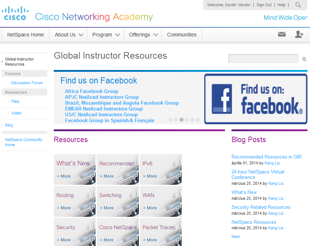Click Offerings menu label
This screenshot has height=246, width=310.
(140, 35)
